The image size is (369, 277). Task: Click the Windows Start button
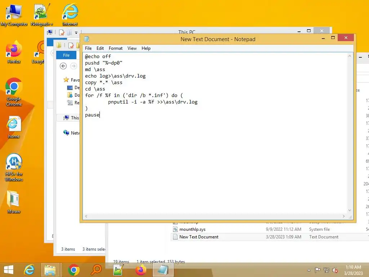tap(9, 270)
